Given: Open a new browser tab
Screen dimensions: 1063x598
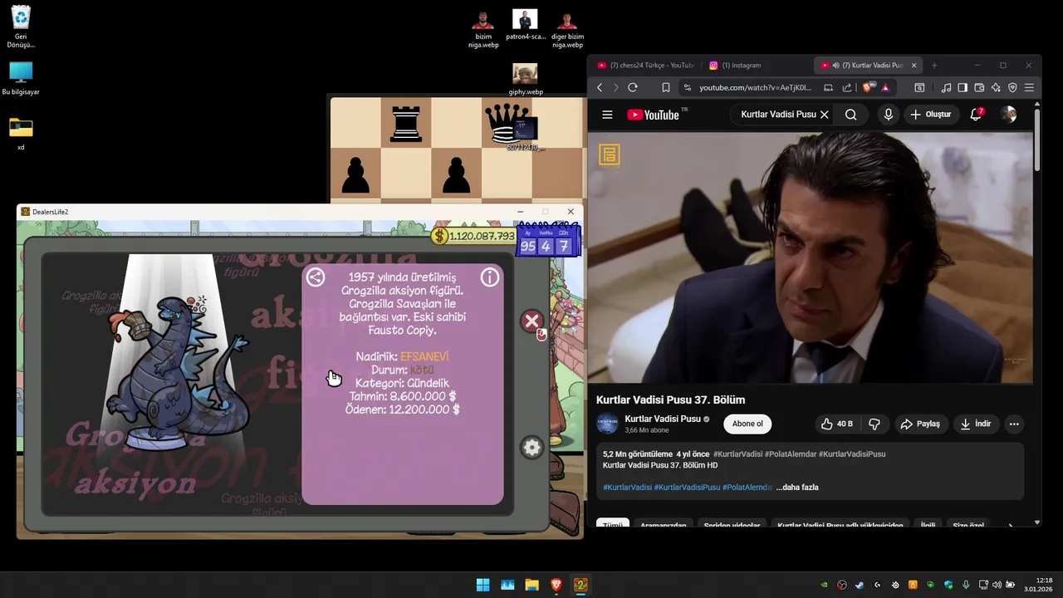Looking at the screenshot, I should click(x=934, y=65).
